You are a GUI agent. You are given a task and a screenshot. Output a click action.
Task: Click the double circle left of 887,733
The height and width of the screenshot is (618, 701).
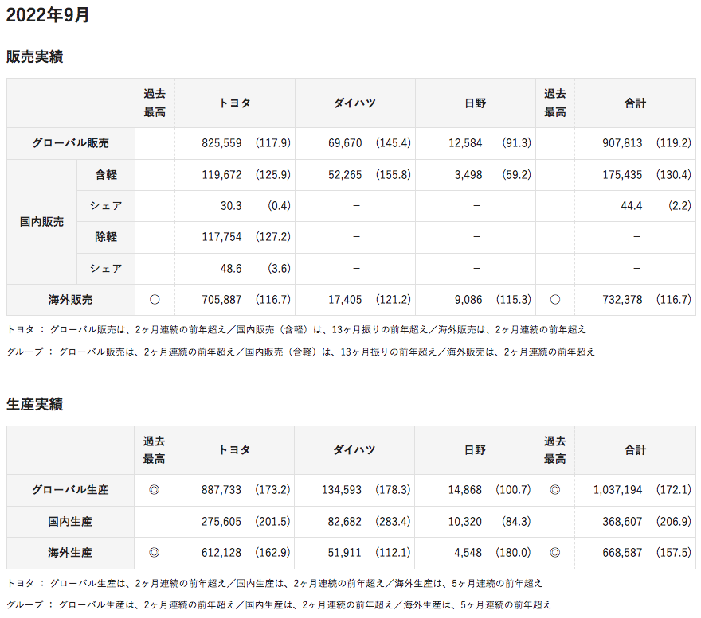[155, 490]
